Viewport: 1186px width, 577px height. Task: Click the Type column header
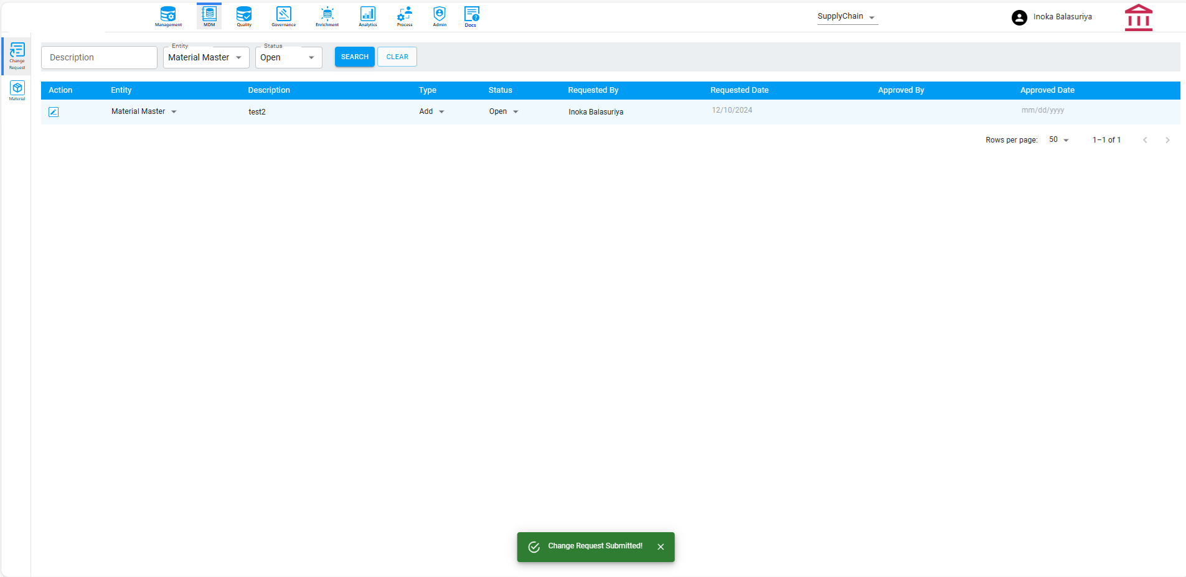click(x=428, y=90)
